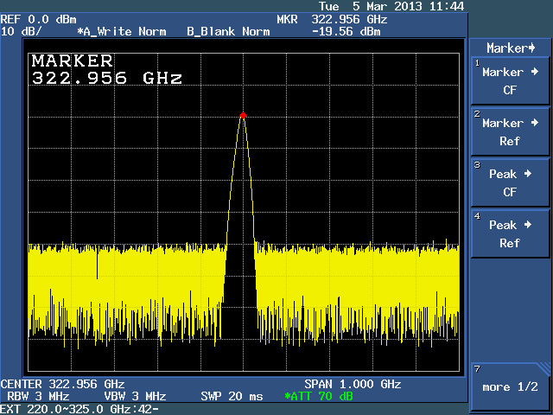Select the MARKER 322.956 GHz entry field
553x415 pixels.
coord(106,69)
